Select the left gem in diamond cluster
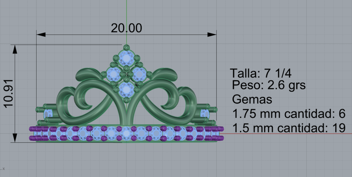352x177 pixels. (113, 74)
